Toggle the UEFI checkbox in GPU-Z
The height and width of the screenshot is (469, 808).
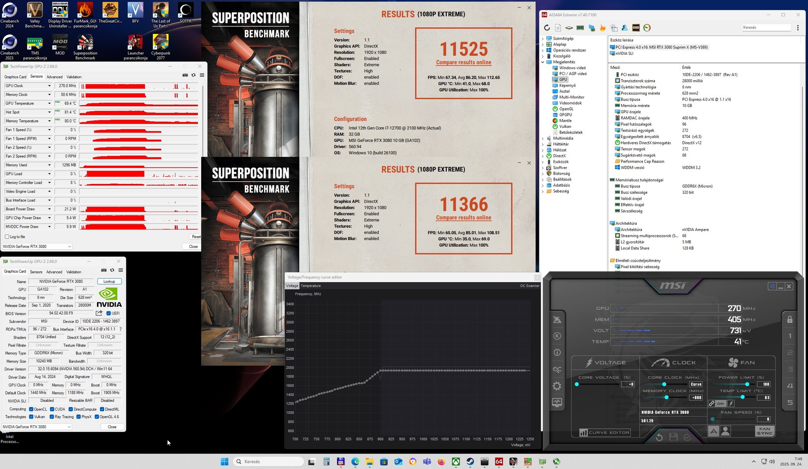tap(108, 314)
